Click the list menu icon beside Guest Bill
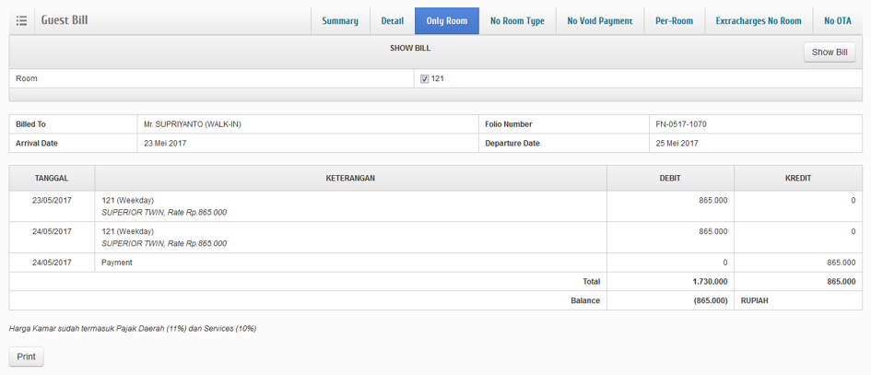Screen dimensions: 871x375 [x=22, y=20]
